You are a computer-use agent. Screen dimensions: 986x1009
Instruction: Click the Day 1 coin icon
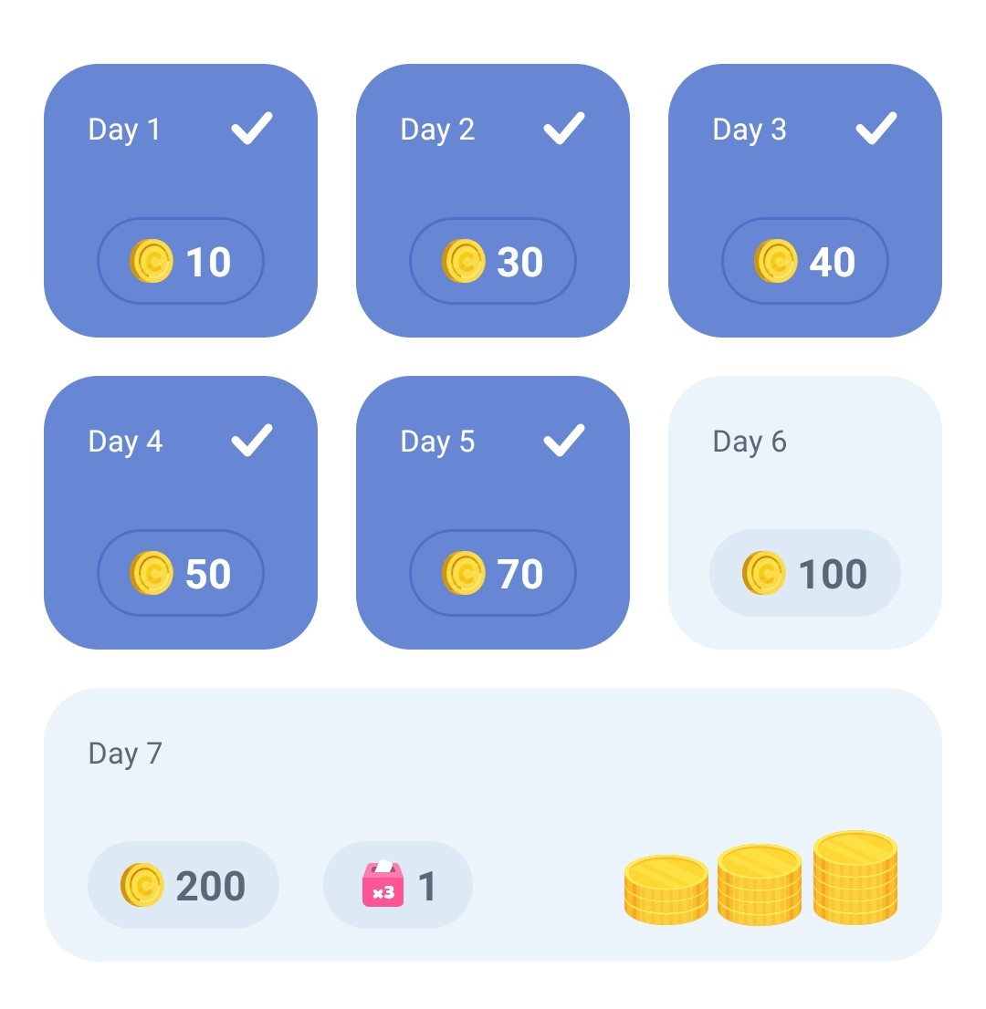tap(152, 261)
